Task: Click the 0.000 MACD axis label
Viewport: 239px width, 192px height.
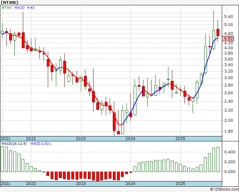Action: point(229,172)
